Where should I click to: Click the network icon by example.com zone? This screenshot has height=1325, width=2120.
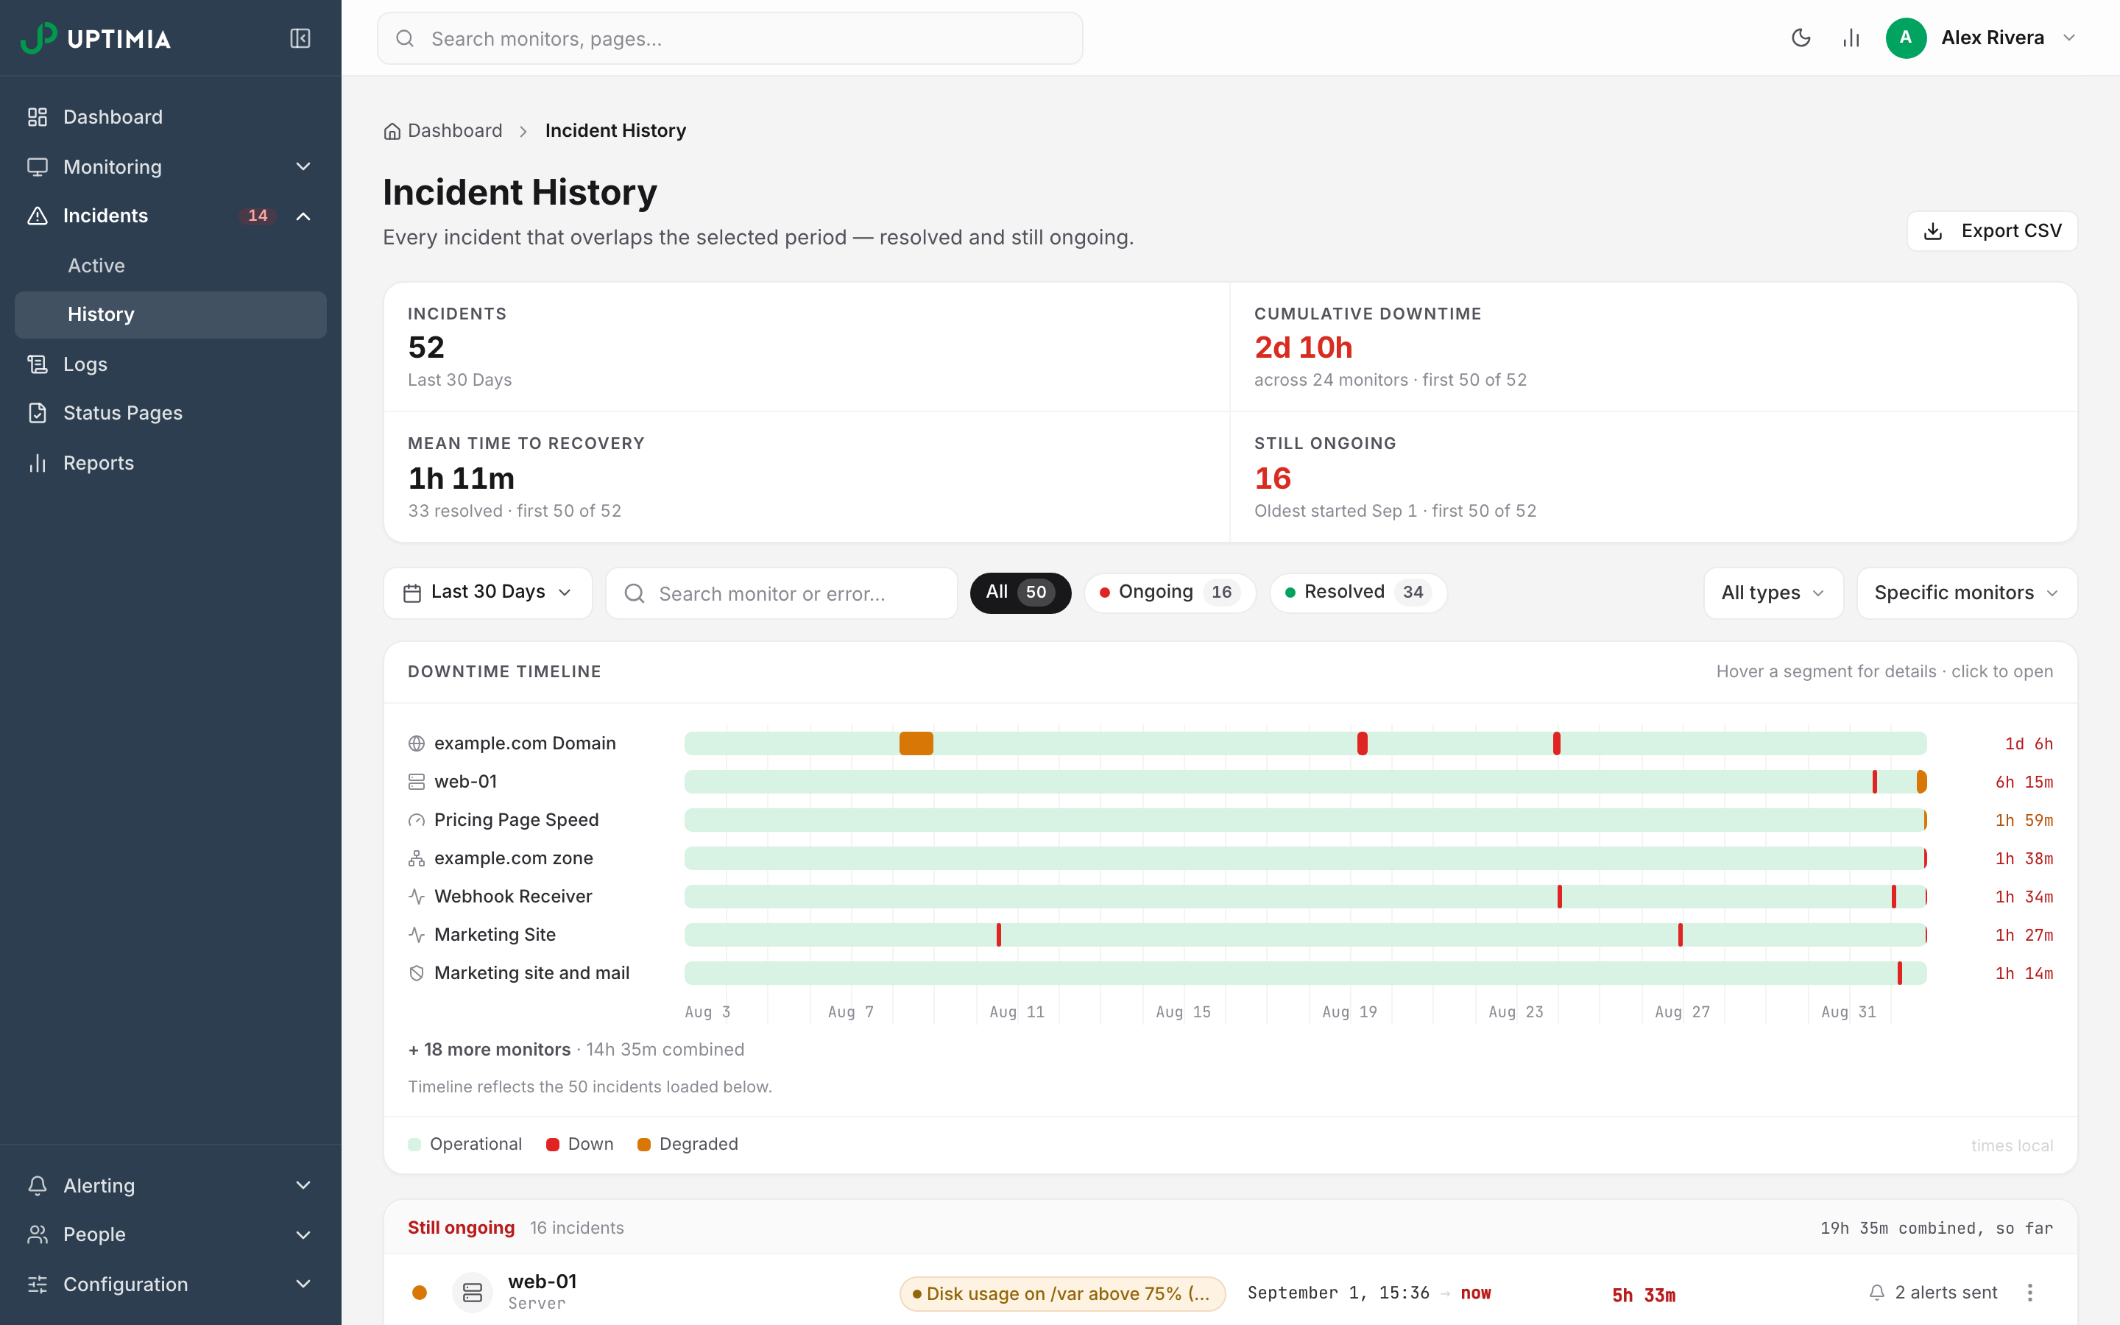(x=416, y=858)
